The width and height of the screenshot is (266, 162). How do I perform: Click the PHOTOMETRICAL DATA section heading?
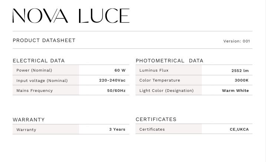[169, 61]
